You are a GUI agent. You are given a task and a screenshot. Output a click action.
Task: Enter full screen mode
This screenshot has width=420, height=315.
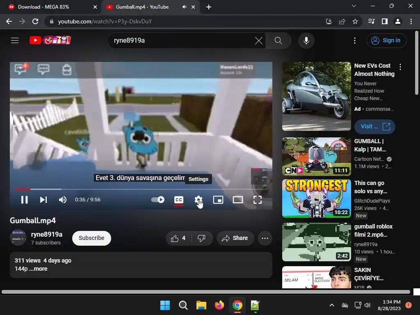(x=258, y=200)
